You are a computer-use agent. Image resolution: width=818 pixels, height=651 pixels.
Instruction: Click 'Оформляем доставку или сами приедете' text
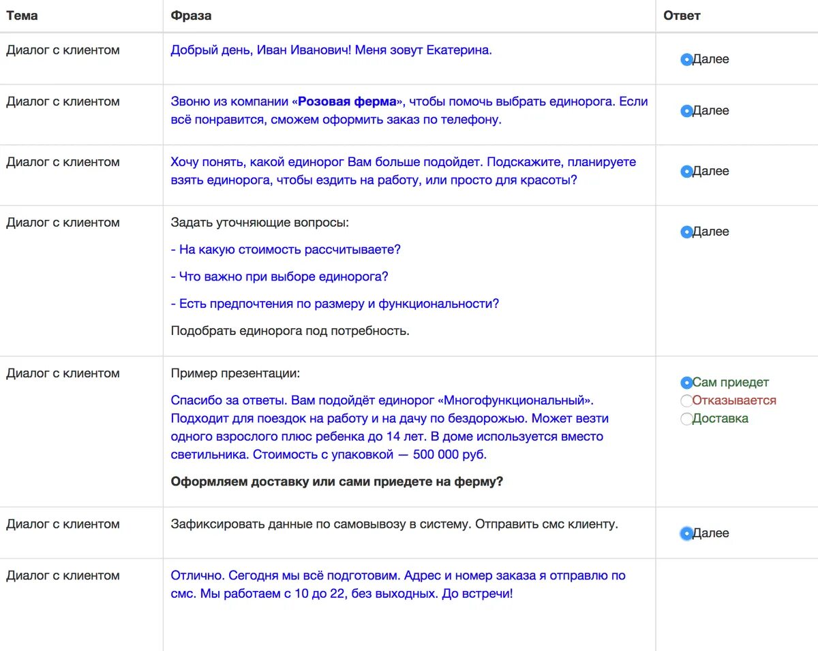pyautogui.click(x=337, y=481)
